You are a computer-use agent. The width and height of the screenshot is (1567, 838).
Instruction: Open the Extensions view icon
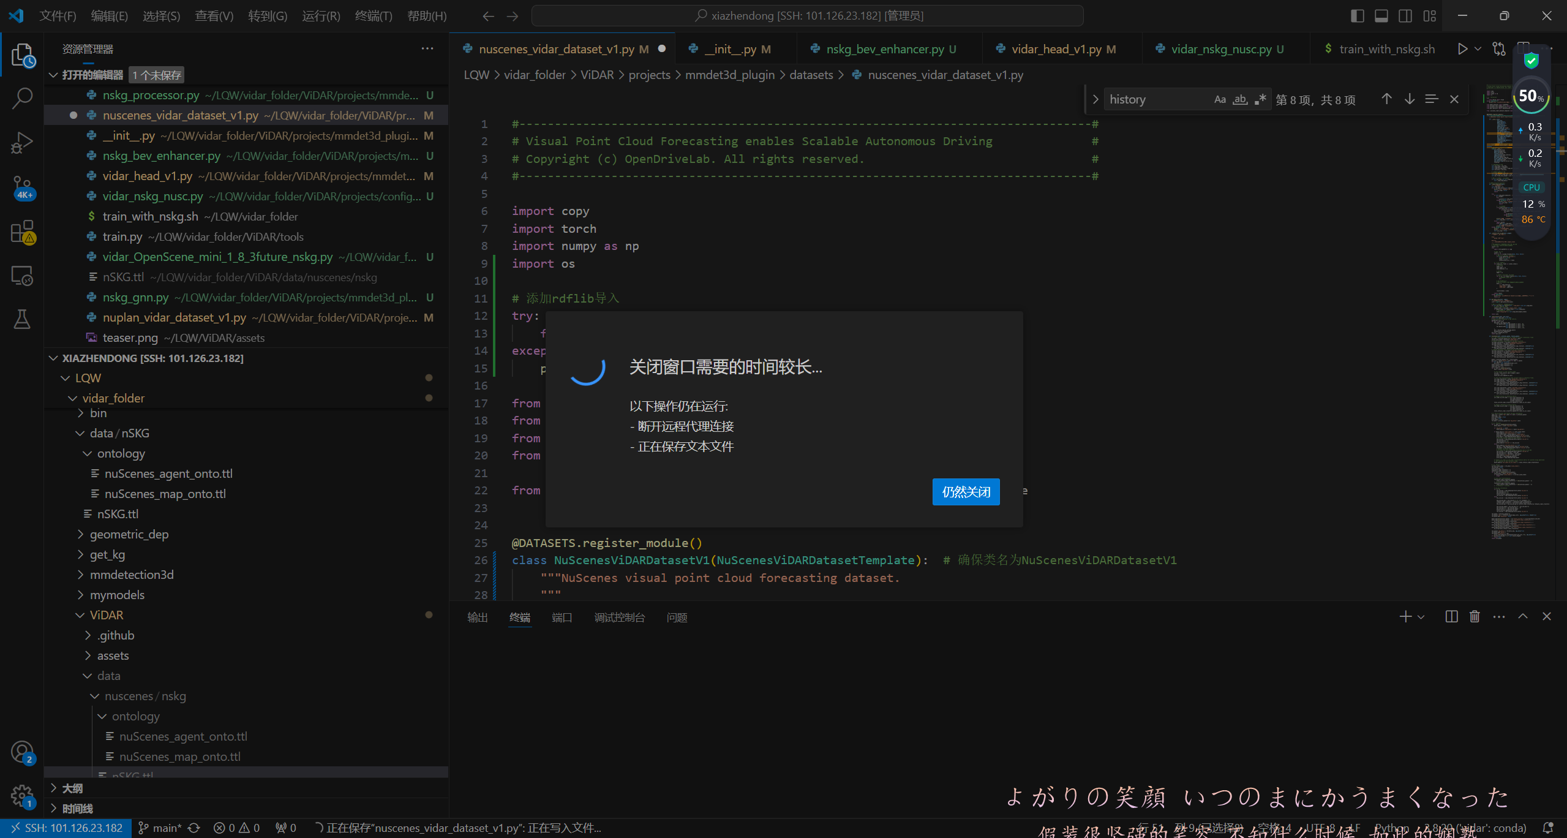pos(23,232)
